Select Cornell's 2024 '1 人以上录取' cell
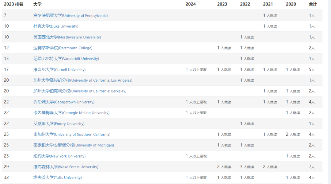The width and height of the screenshot is (331, 184). [x=196, y=70]
